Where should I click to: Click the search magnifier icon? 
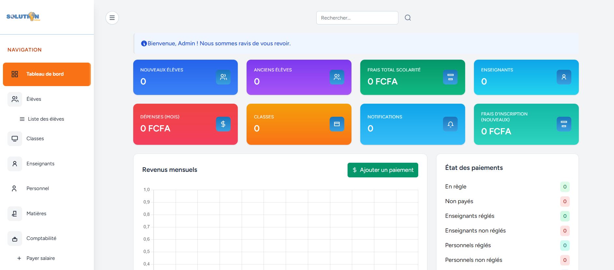407,18
